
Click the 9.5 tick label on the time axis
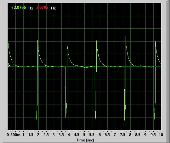153,135
